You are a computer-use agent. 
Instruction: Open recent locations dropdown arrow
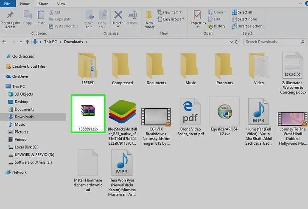click(21, 42)
